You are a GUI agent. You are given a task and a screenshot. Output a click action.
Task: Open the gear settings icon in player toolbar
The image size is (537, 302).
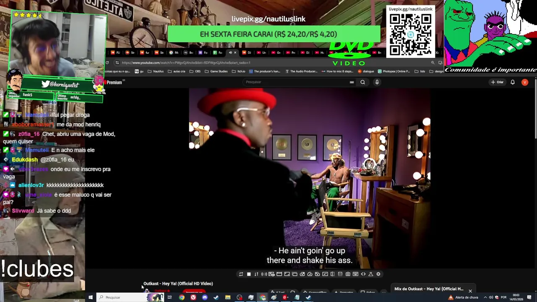pyautogui.click(x=378, y=274)
